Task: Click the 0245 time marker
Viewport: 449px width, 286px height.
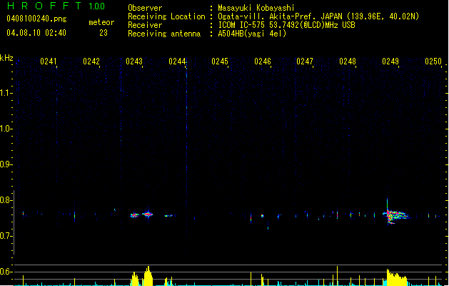Action: click(220, 61)
